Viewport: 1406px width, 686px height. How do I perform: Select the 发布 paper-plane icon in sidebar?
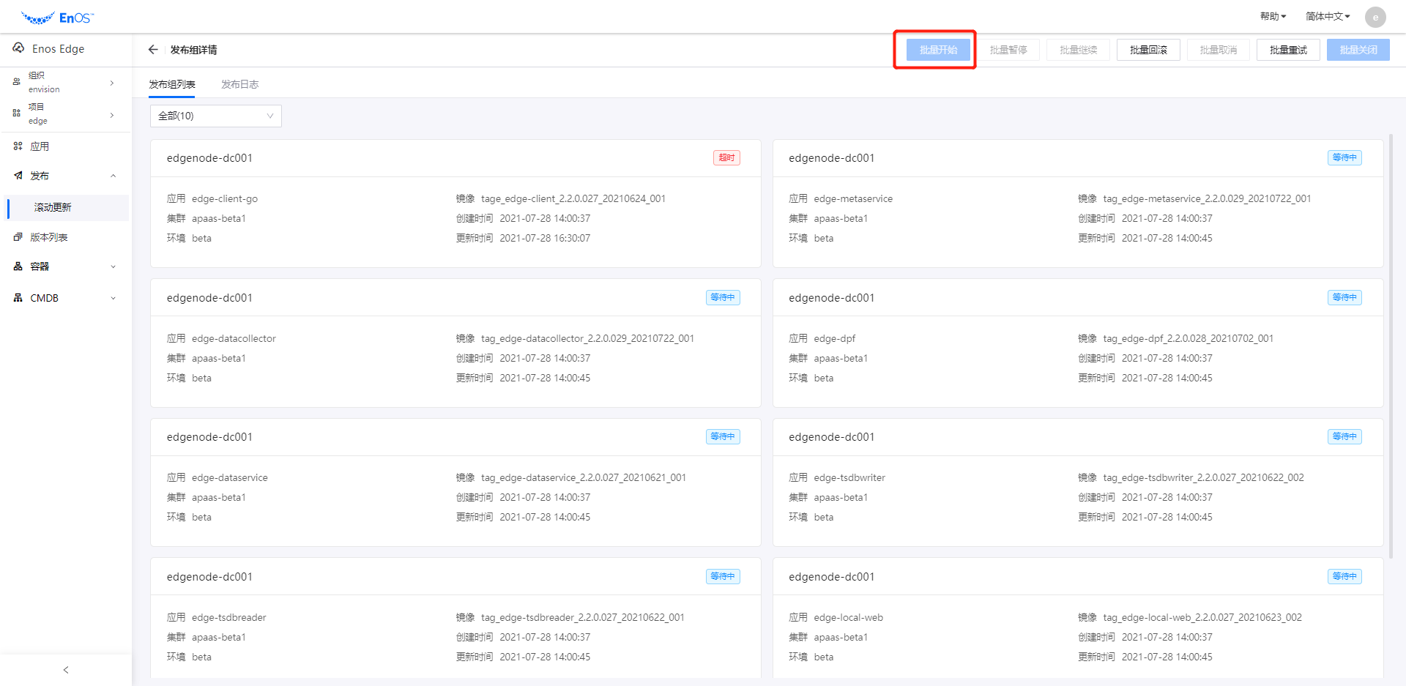tap(18, 176)
